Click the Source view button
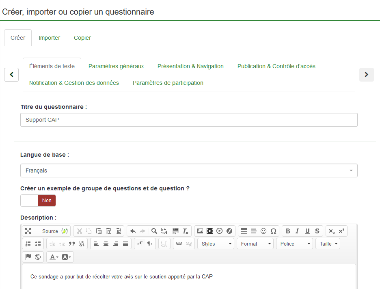Viewport: 380px width, 289px height. 50,231
